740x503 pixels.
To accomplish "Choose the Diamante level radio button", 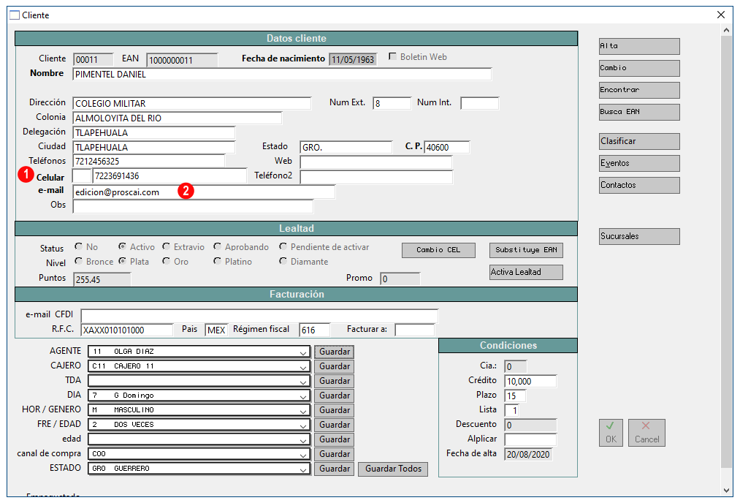I will click(283, 261).
